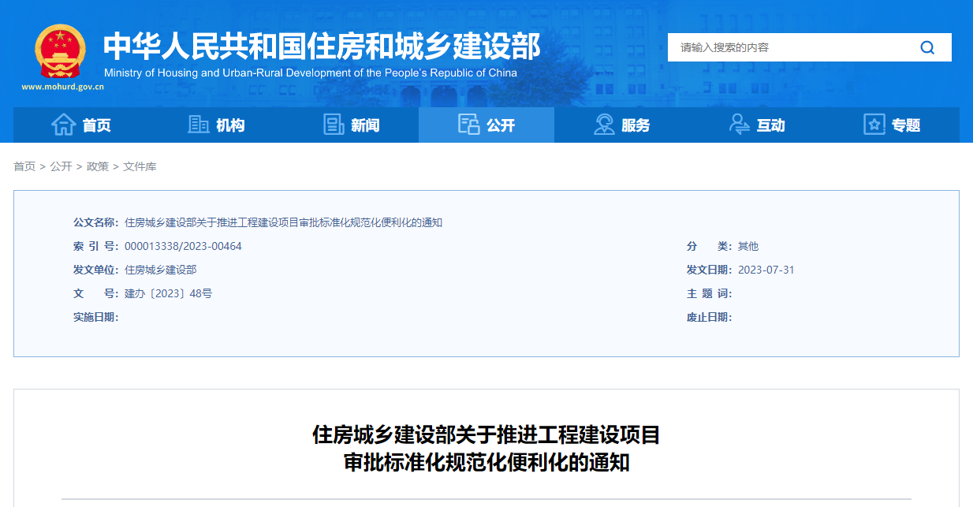This screenshot has width=973, height=507.
Task: Open 政策 from the breadcrumb trail
Action: 95,166
